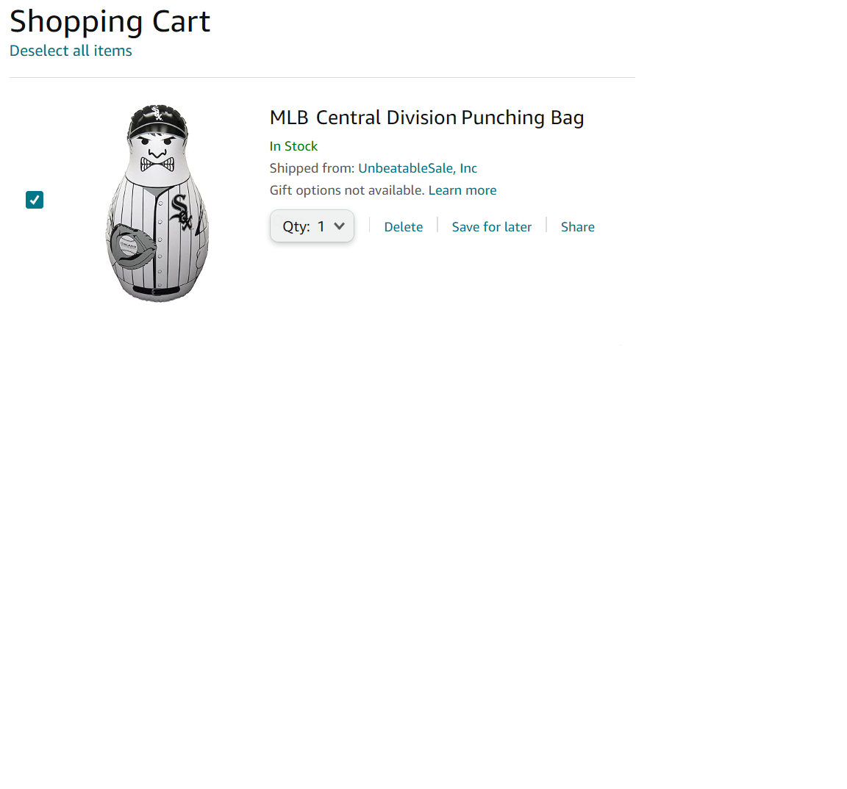The image size is (847, 789).
Task: Click the black cap on the punching bag
Action: [x=158, y=120]
